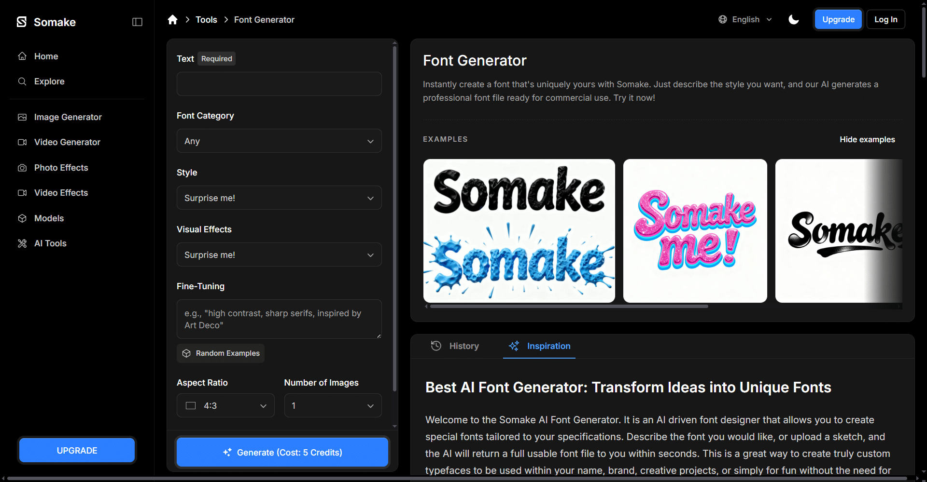Click the home icon in the breadcrumb
Image resolution: width=927 pixels, height=482 pixels.
coord(172,20)
